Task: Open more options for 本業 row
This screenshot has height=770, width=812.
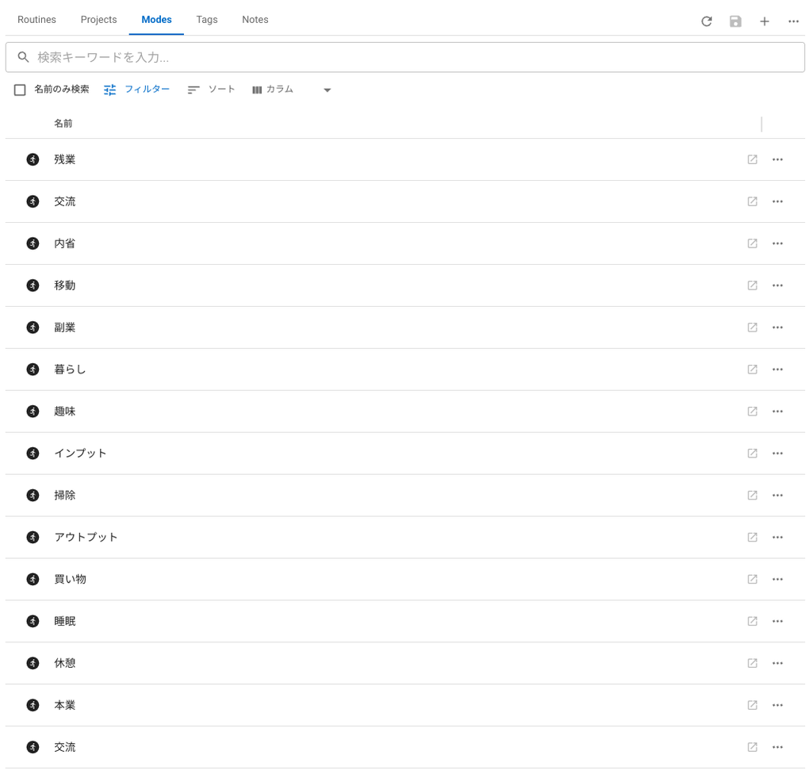Action: point(777,705)
